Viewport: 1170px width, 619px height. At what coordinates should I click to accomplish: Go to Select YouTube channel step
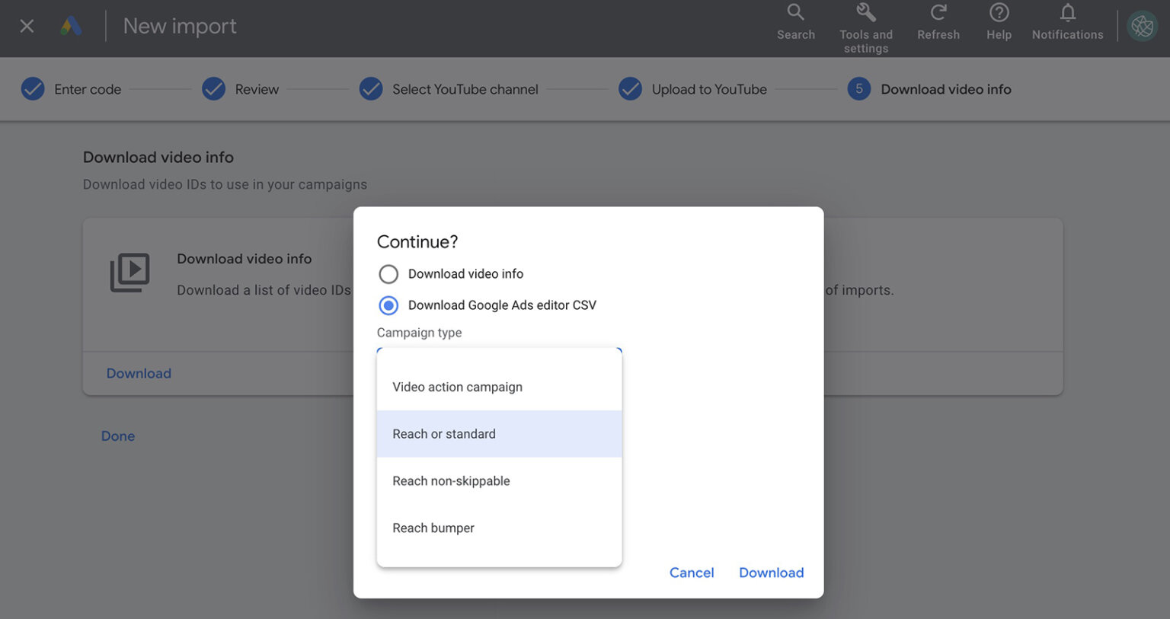click(449, 89)
